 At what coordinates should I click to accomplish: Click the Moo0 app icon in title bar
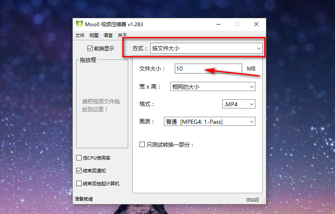tap(79, 24)
